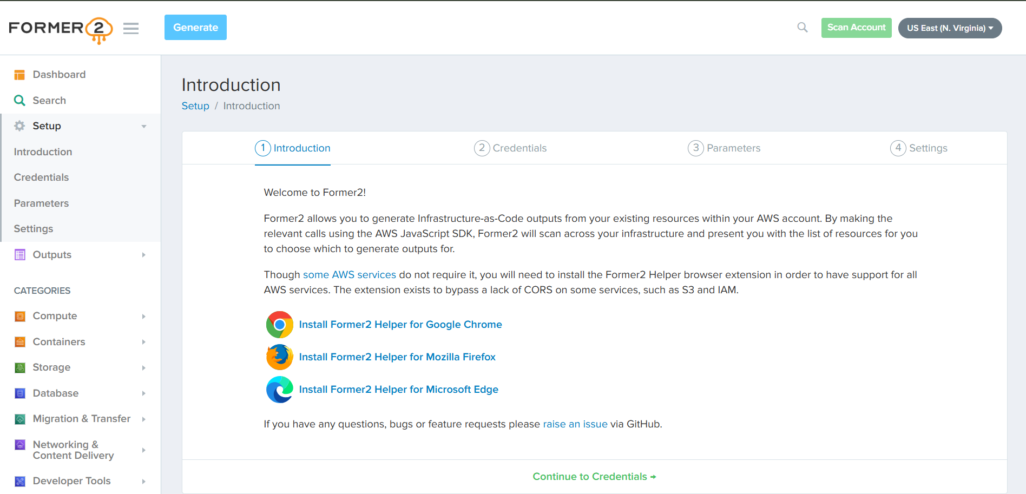Click the Containers icon in the sidebar
This screenshot has height=494, width=1026.
point(19,341)
